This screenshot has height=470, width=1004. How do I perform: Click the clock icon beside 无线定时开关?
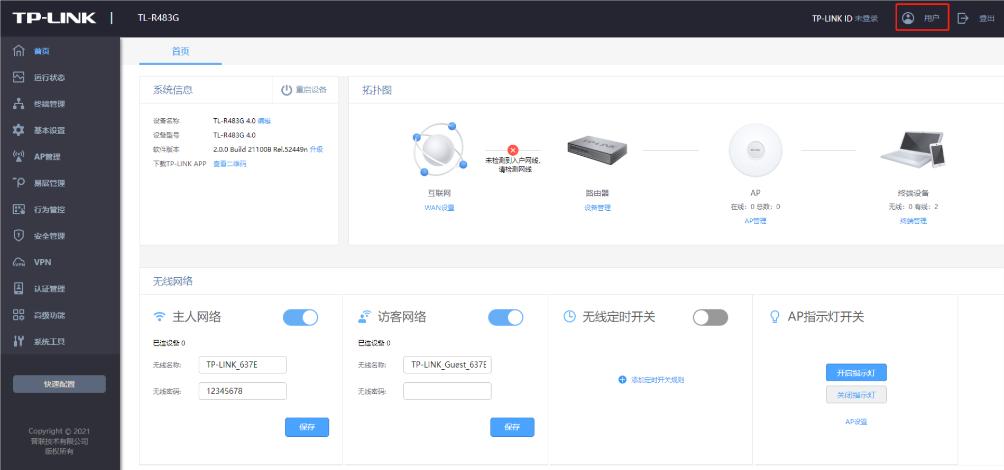(569, 316)
